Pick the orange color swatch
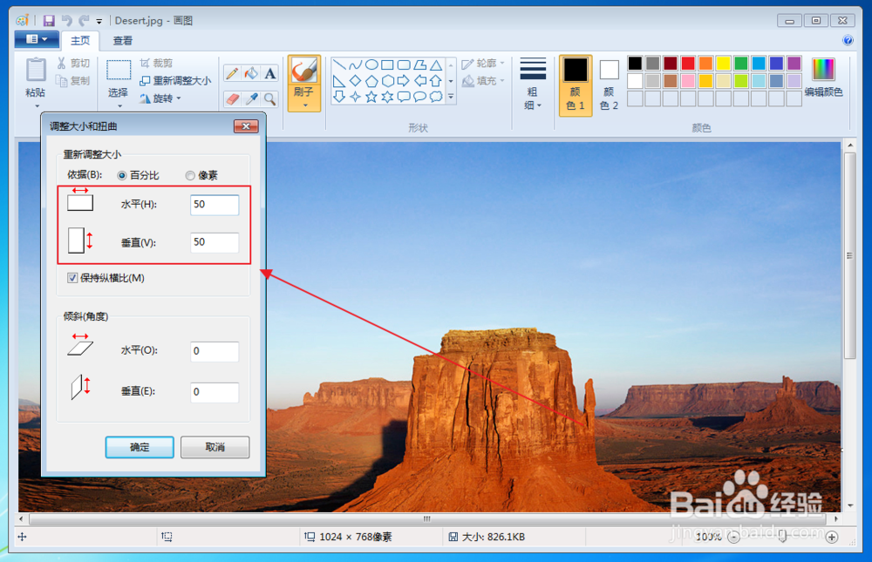The width and height of the screenshot is (872, 562). tap(705, 64)
